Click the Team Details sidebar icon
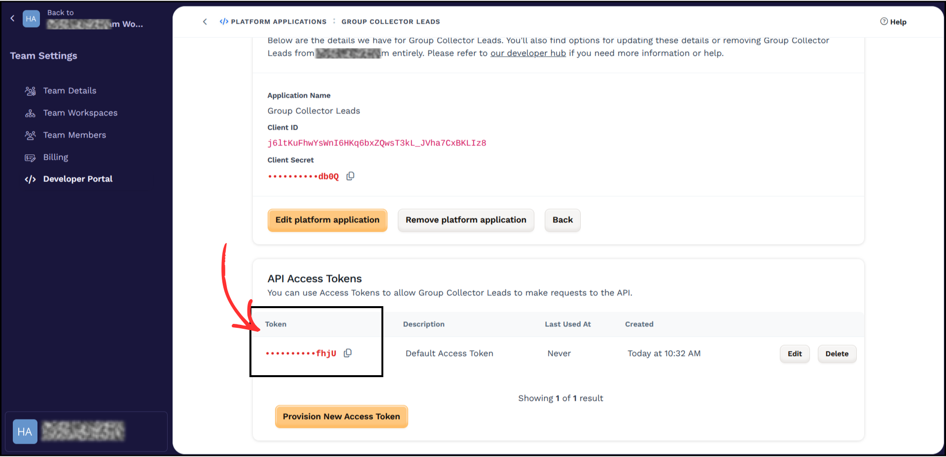 [30, 91]
